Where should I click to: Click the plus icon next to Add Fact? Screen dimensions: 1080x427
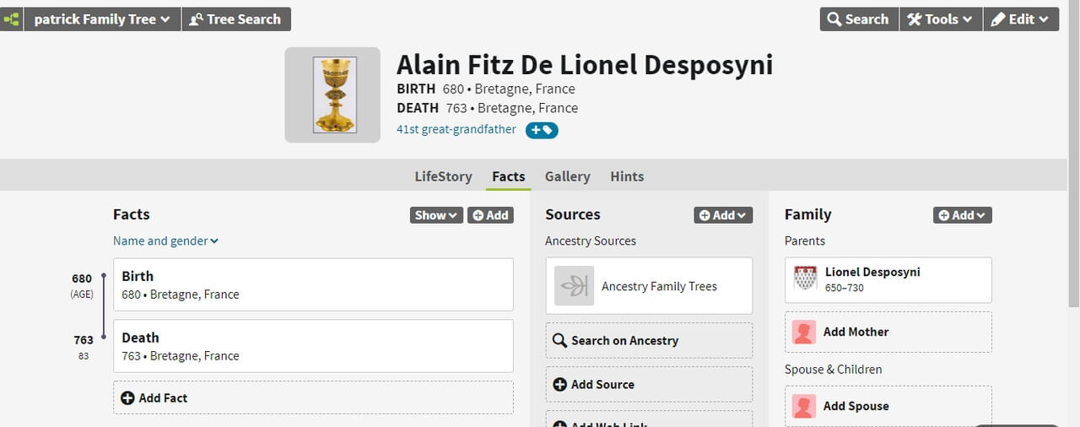click(x=127, y=397)
